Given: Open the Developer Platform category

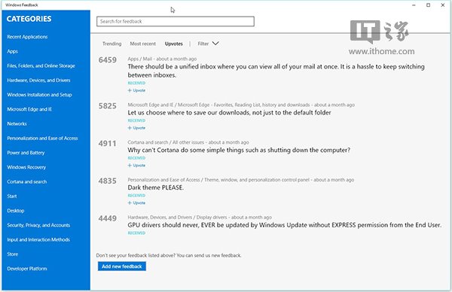Looking at the screenshot, I should (x=27, y=269).
